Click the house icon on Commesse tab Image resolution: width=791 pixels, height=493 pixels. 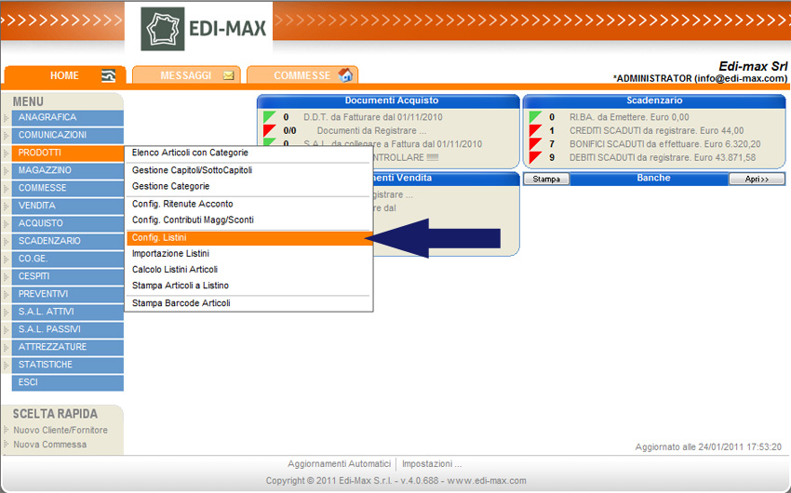coord(345,75)
